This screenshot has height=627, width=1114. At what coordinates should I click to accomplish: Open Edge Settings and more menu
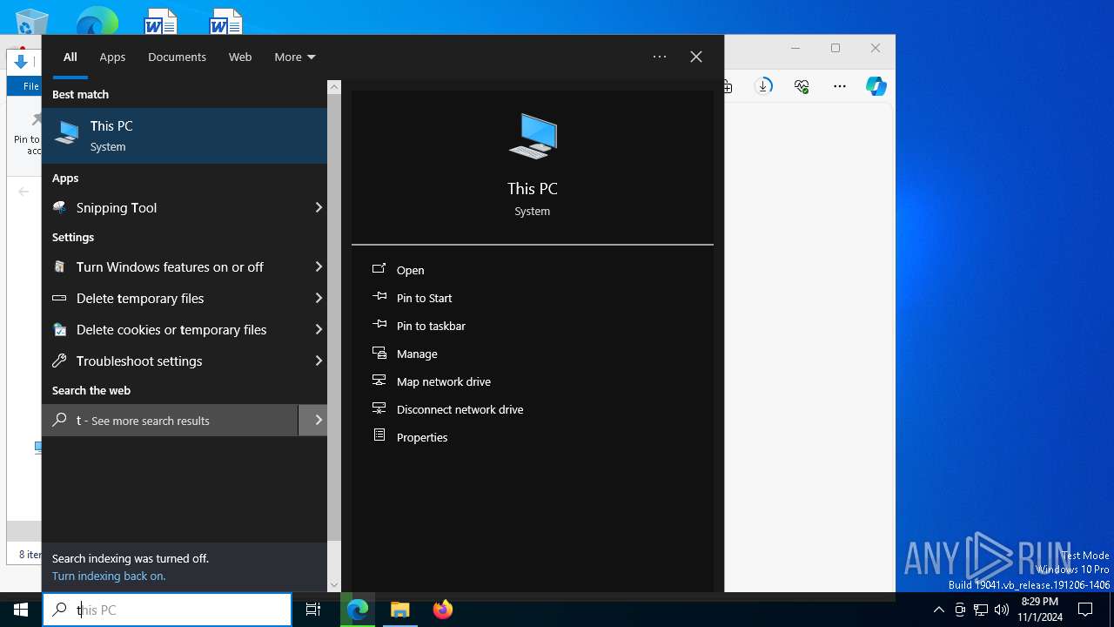839,86
